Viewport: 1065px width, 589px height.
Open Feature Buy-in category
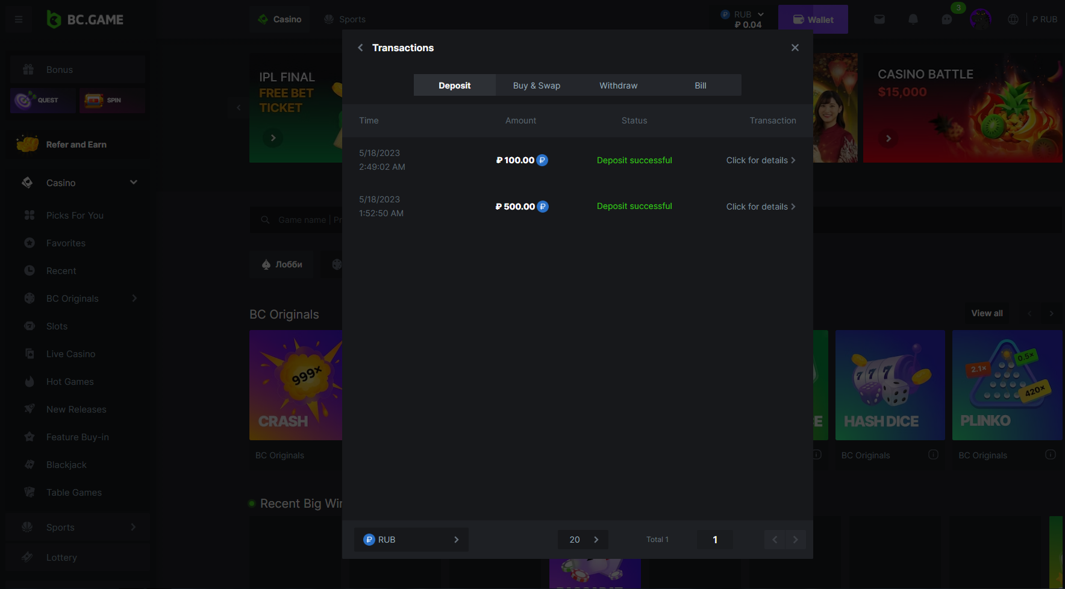(x=77, y=437)
